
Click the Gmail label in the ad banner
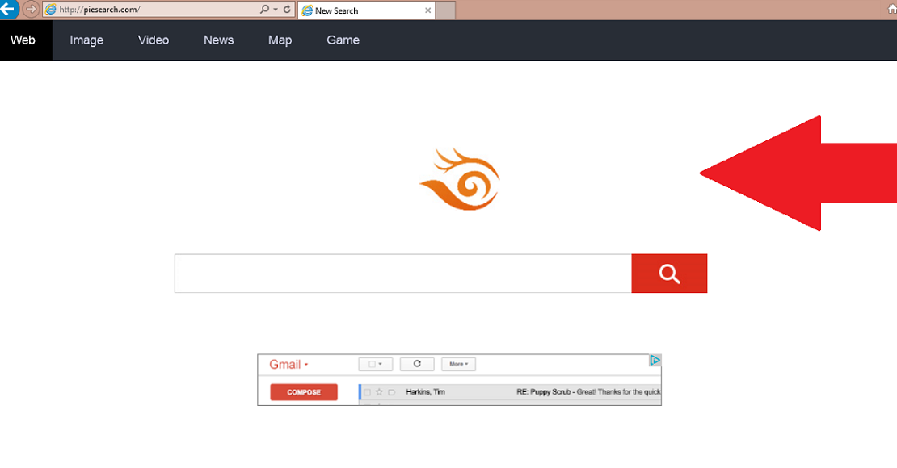tap(285, 365)
